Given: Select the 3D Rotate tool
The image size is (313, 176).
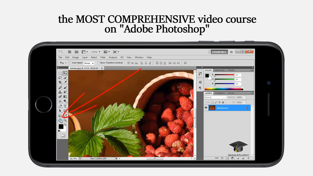Looking at the screenshot, I should point(60,116).
